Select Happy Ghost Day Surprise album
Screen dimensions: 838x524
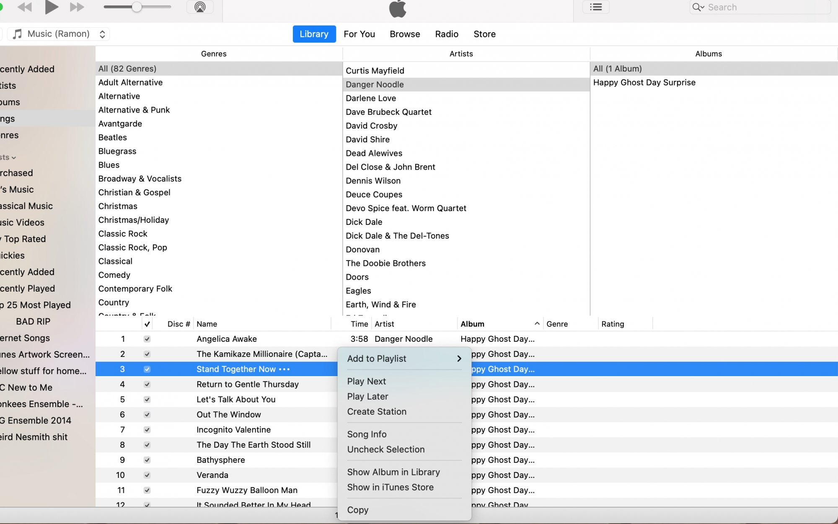(x=644, y=83)
